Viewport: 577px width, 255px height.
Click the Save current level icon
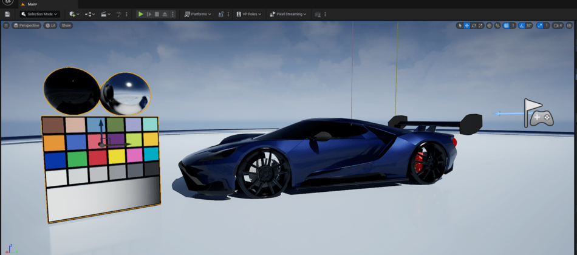point(7,14)
